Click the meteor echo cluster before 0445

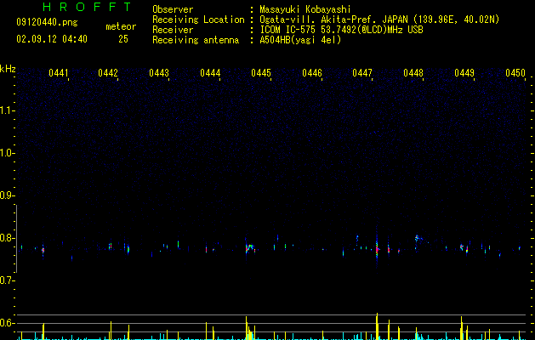(250, 248)
